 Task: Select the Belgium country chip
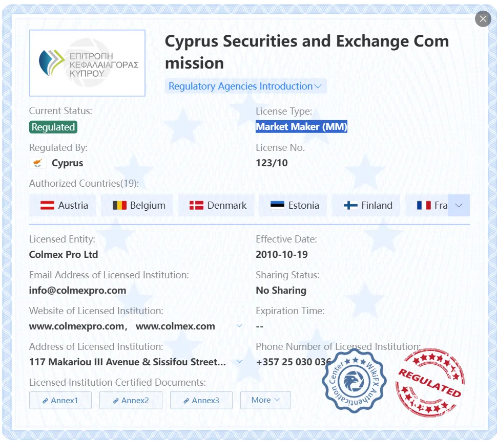click(x=137, y=206)
